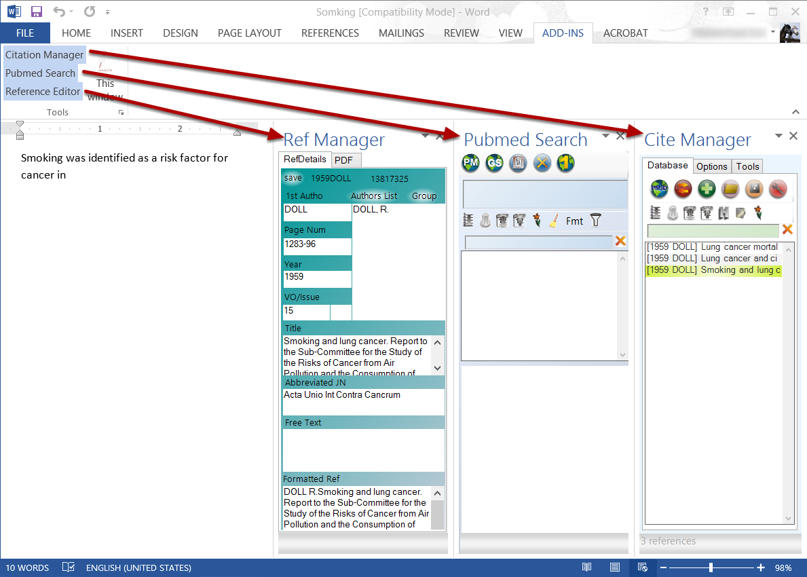Open the Pubmed Search pane options dropdown arrow
The height and width of the screenshot is (577, 807).
(605, 136)
